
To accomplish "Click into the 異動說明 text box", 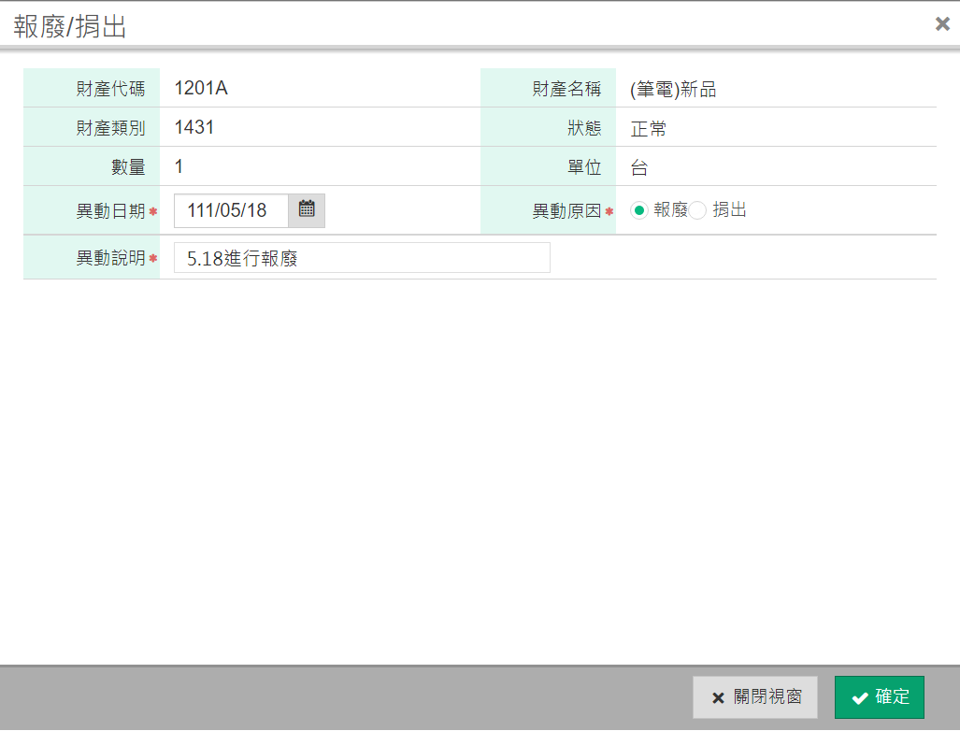I will 362,258.
